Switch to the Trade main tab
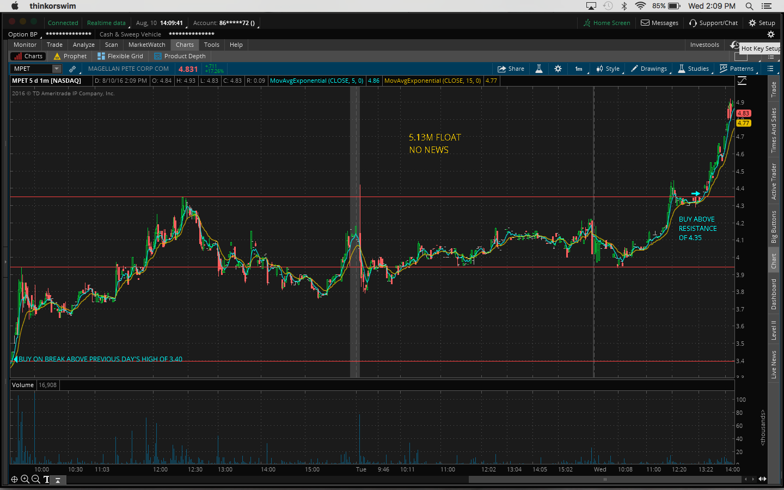This screenshot has height=490, width=784. point(54,45)
